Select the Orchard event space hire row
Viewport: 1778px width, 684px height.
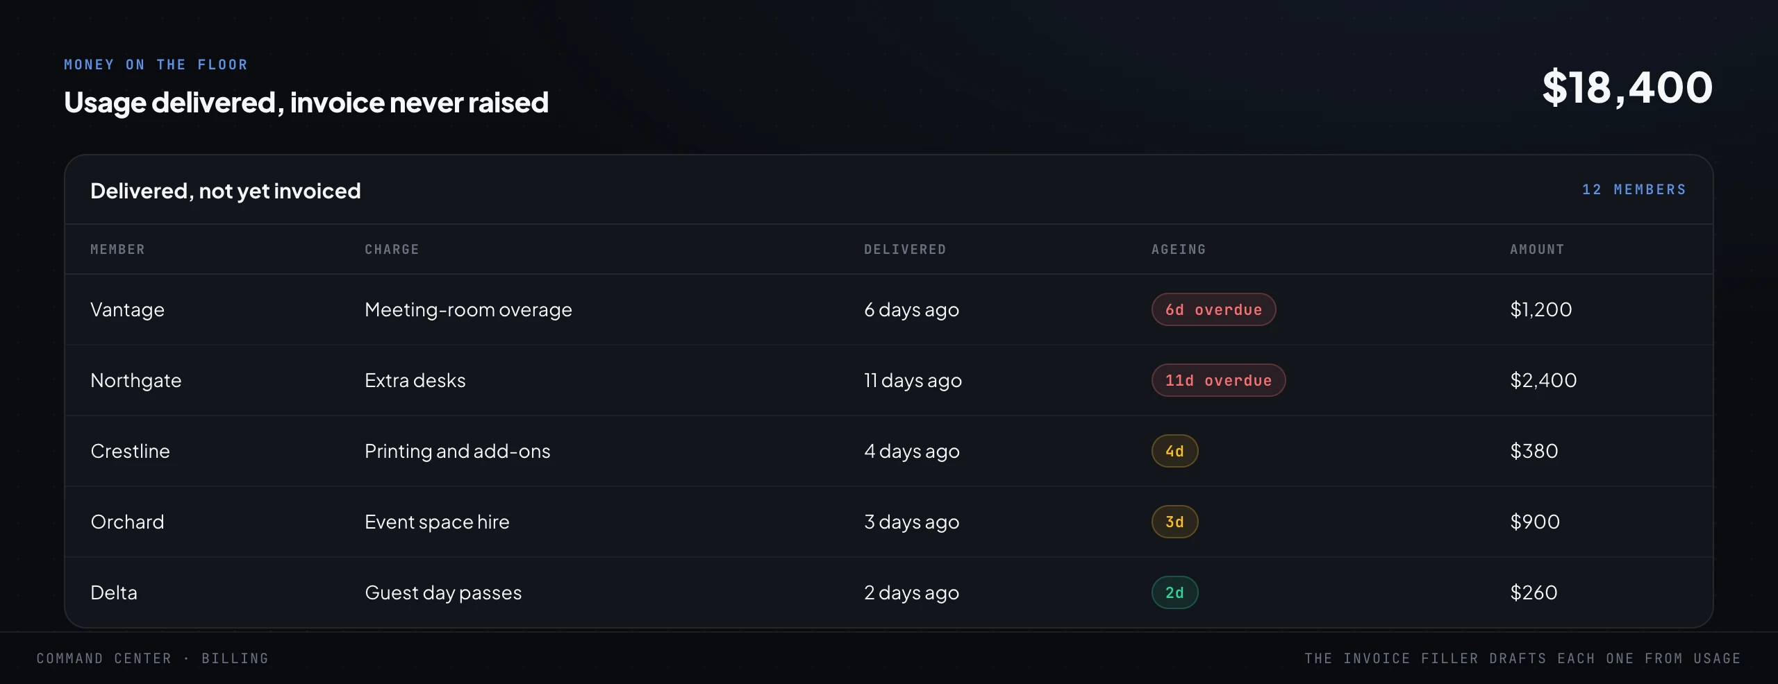889,522
